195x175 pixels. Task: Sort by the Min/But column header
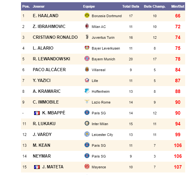pyautogui.click(x=177, y=6)
